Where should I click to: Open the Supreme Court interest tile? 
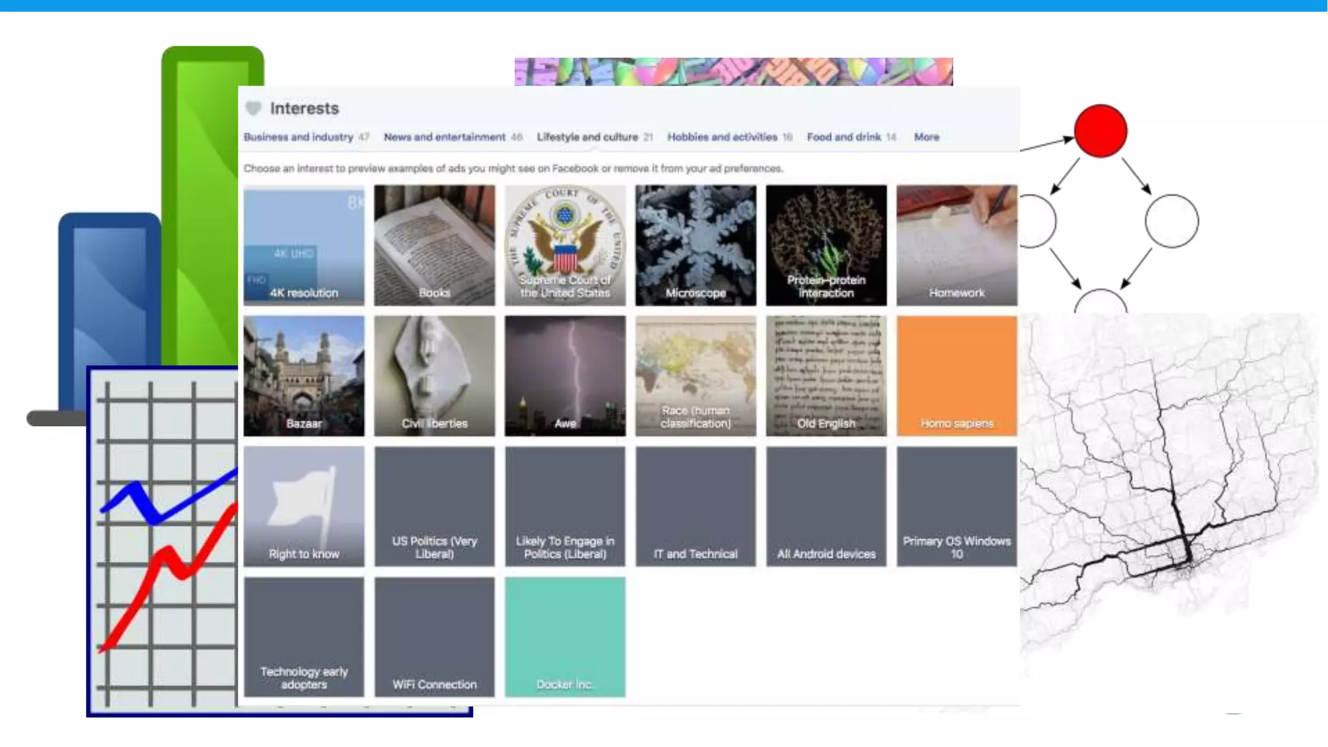tap(565, 245)
